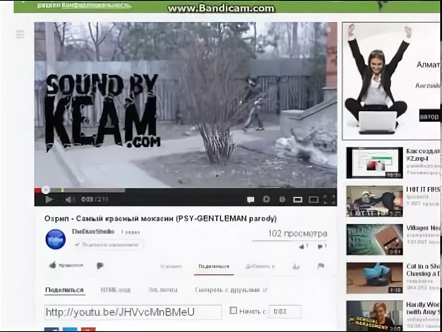Click the video title ending with (PSY-GENTLEMAN parody)
This screenshot has height=332, width=442.
[160, 219]
